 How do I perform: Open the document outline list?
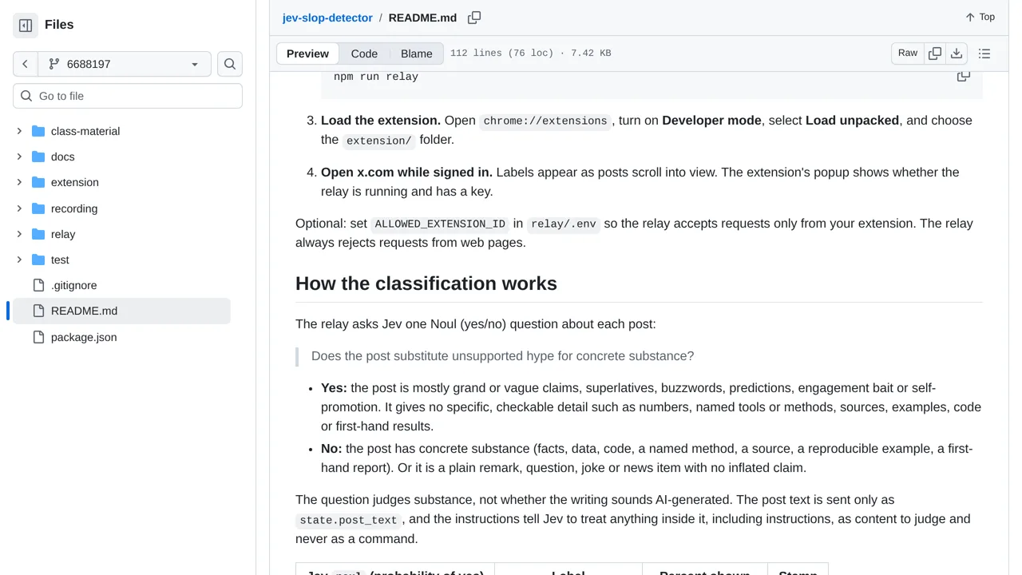984,54
